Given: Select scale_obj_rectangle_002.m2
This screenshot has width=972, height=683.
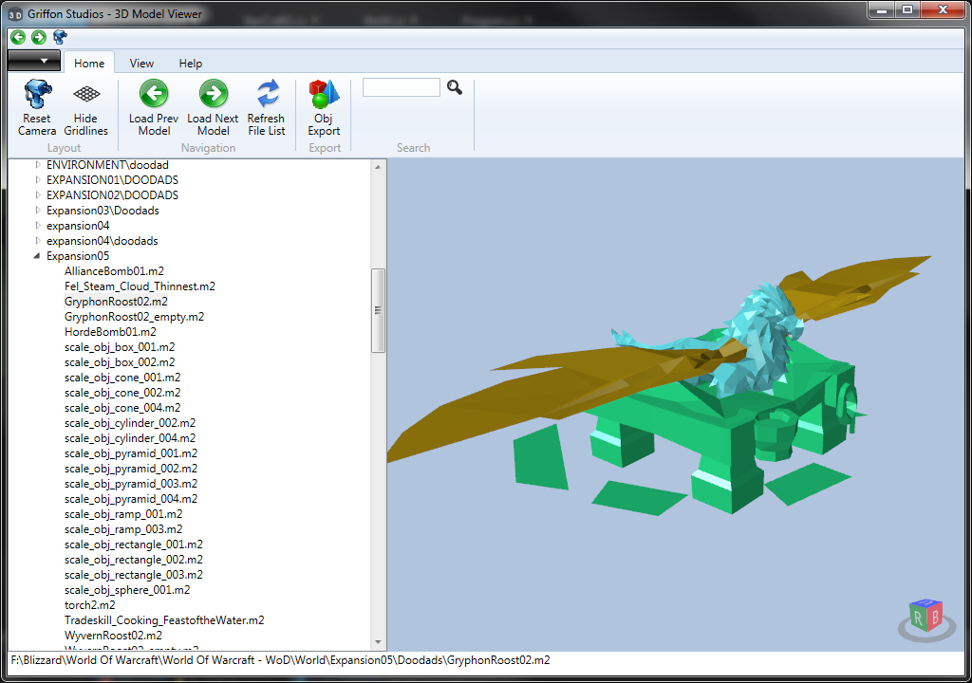Looking at the screenshot, I should [x=133, y=560].
